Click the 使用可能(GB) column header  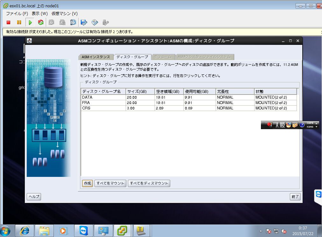coord(199,91)
